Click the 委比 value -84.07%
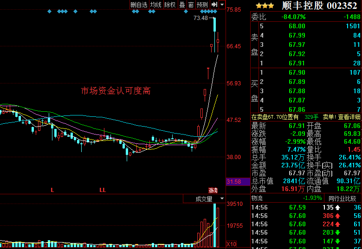Image resolution: width=362 pixels, height=249 pixels. (x=293, y=17)
